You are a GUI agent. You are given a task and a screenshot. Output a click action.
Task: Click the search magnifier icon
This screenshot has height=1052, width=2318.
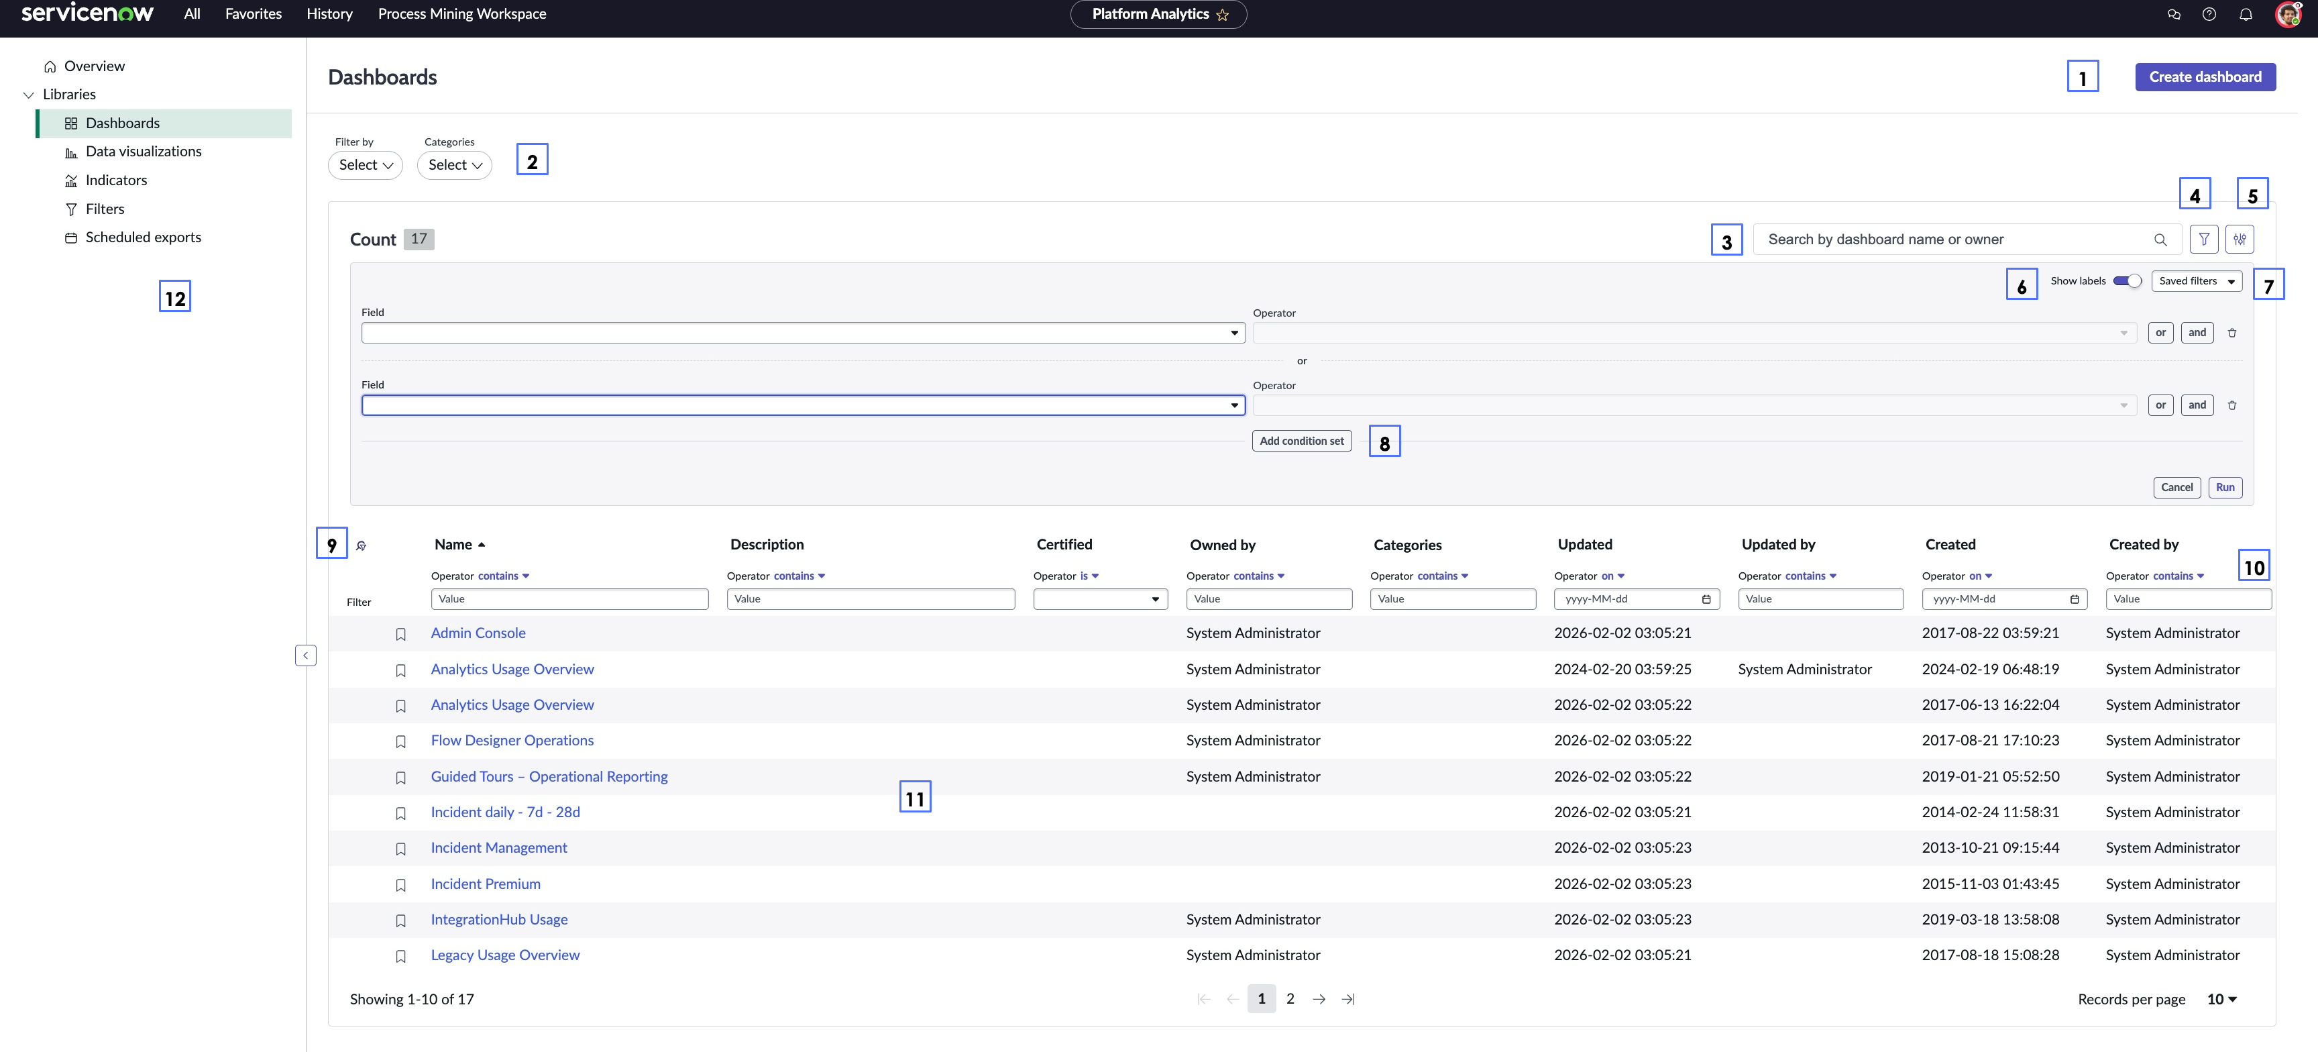2160,240
